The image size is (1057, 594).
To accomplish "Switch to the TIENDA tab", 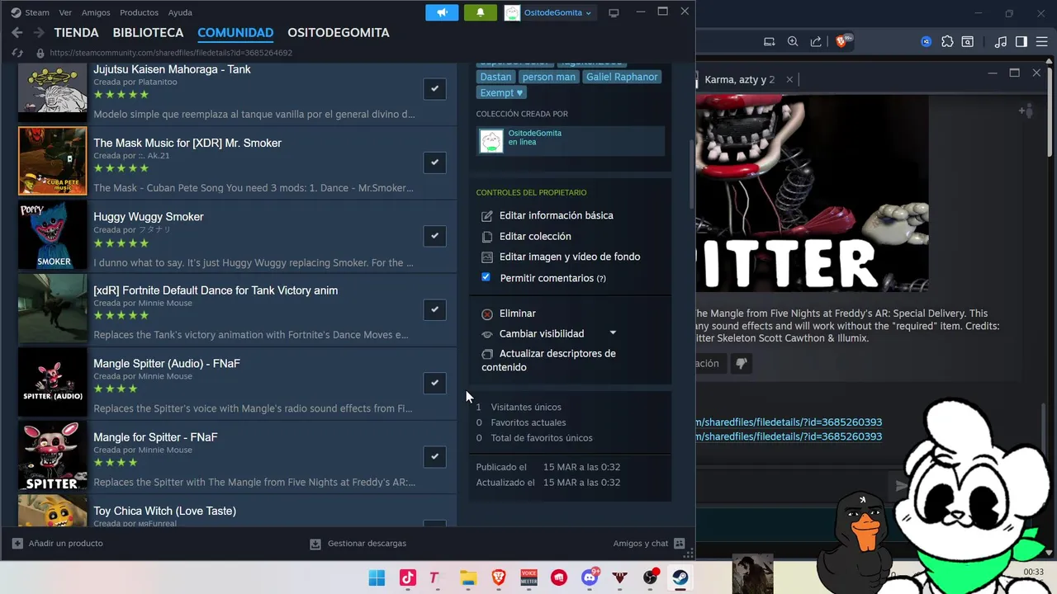I will coord(76,32).
